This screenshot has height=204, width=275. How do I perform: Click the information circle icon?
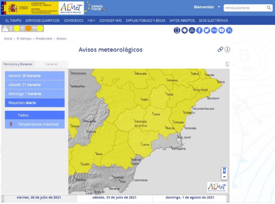[x=227, y=49]
